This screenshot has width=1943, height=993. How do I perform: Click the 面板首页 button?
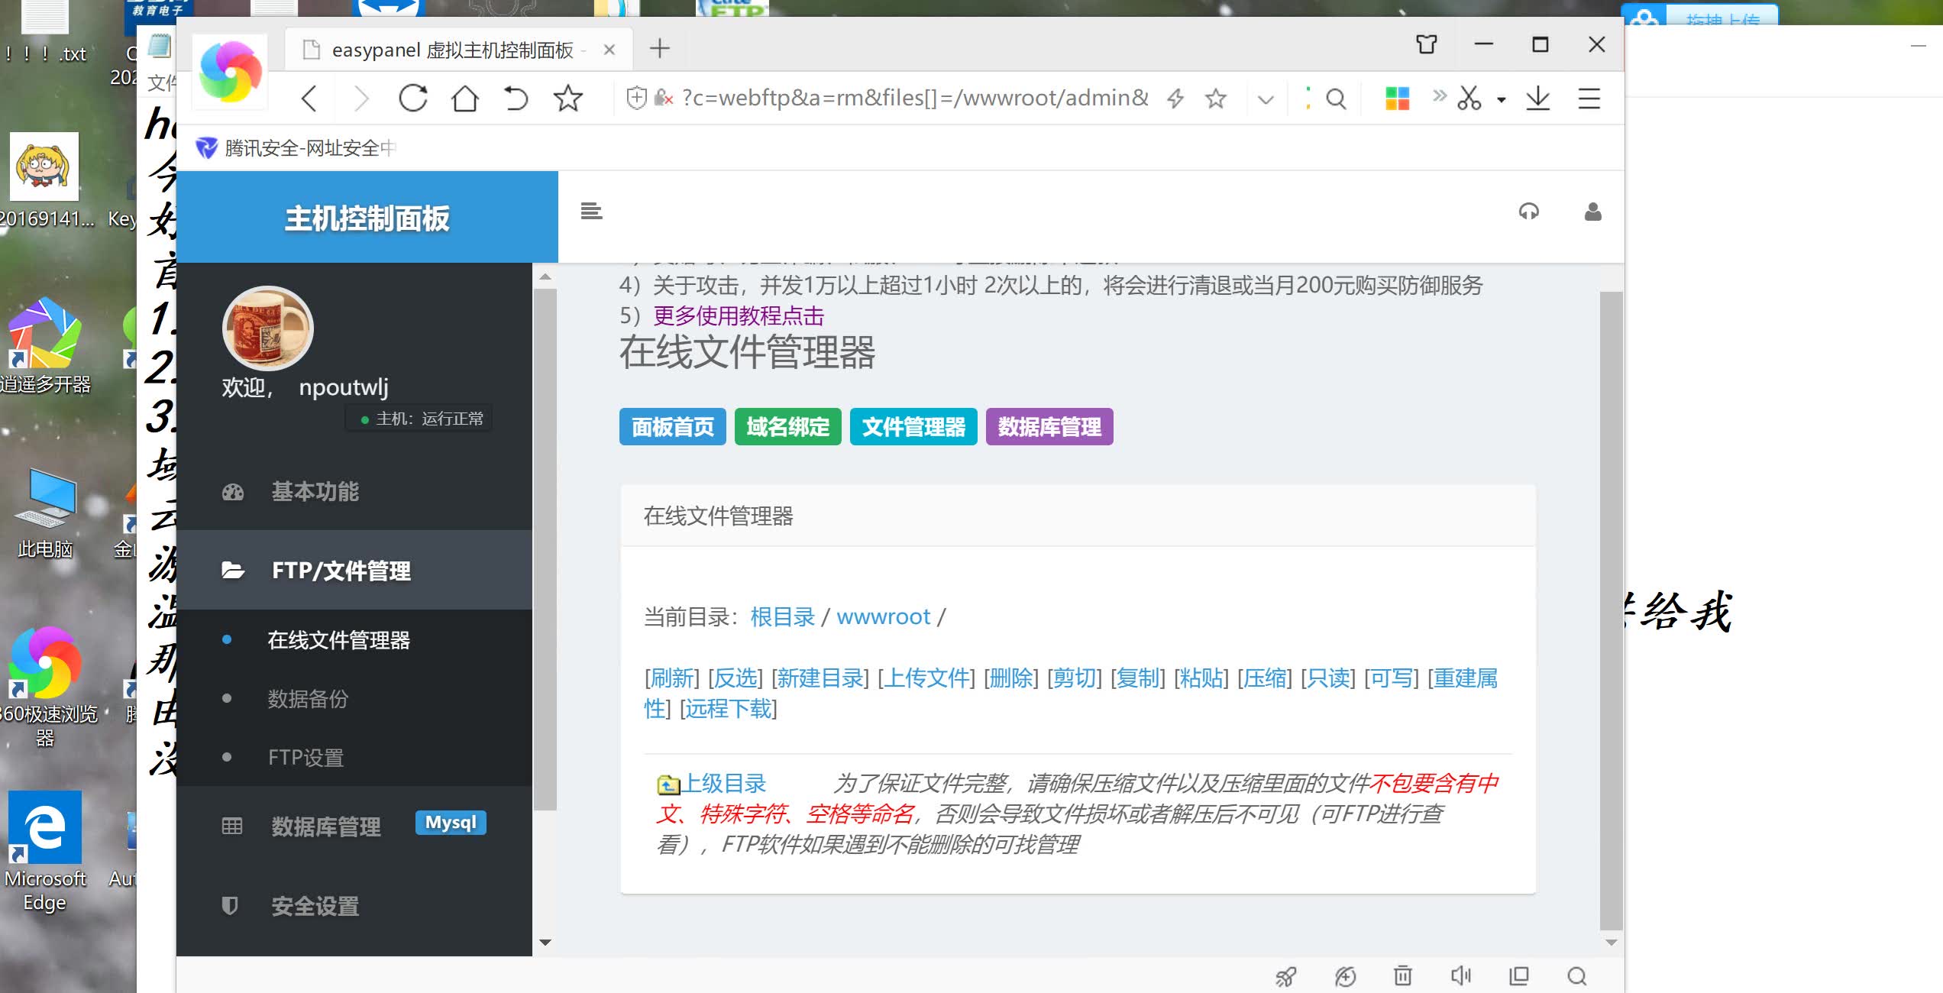[x=672, y=426]
